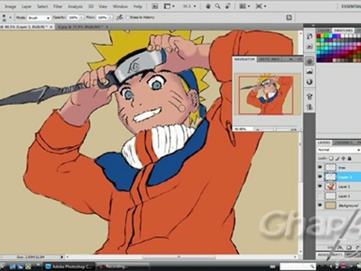
Task: Open the Opacity slider arrow
Action: point(82,18)
